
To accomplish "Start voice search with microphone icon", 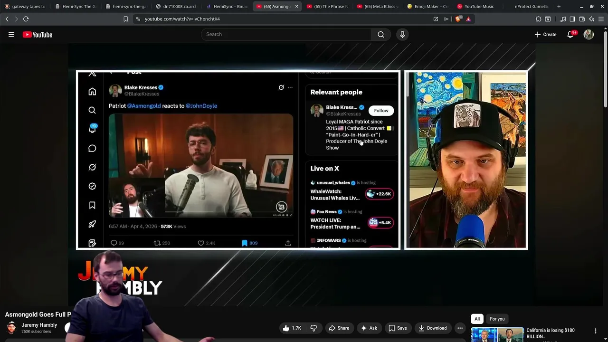I will [402, 34].
